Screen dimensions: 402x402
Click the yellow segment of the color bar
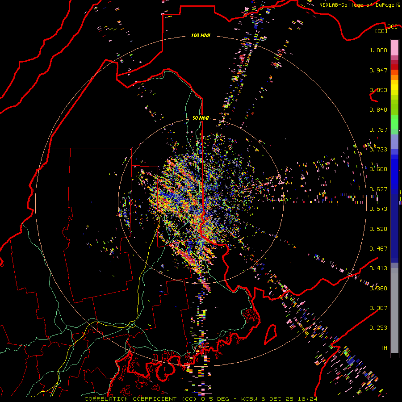pos(394,88)
